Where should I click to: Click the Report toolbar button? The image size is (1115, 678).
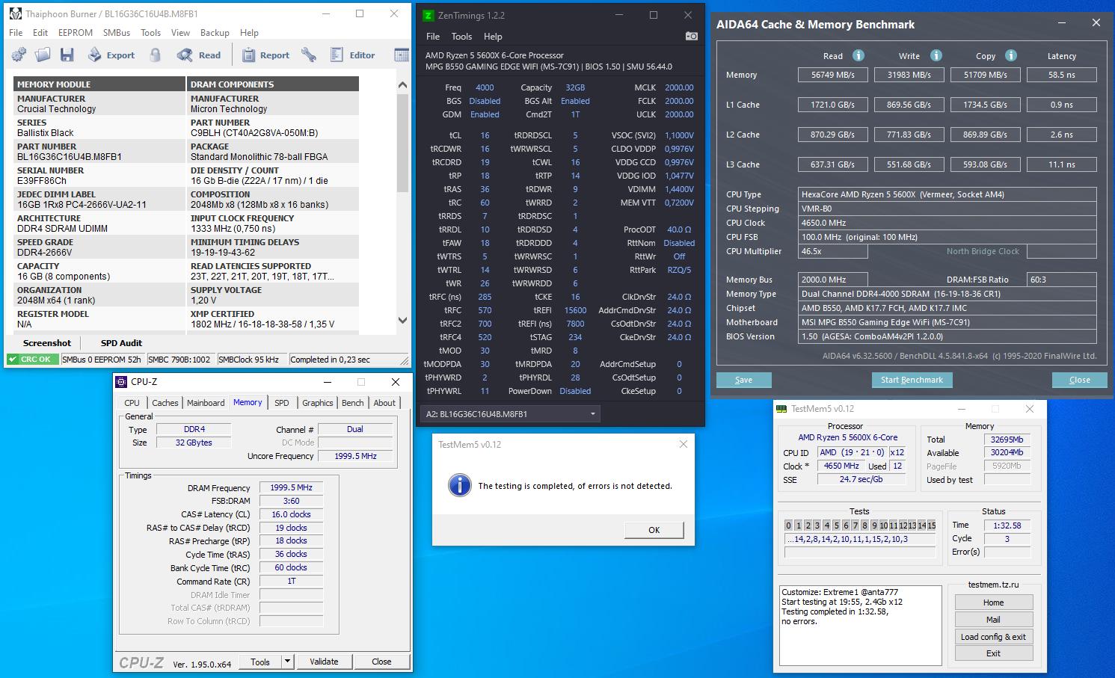(x=265, y=55)
